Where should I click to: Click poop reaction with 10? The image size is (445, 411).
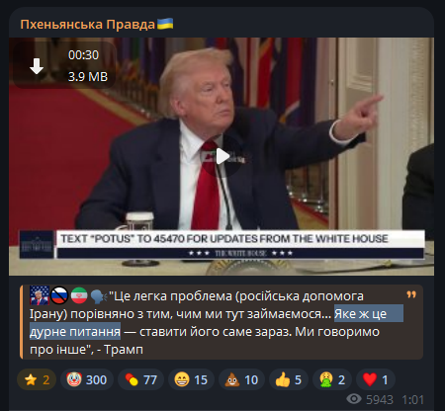[x=241, y=379]
